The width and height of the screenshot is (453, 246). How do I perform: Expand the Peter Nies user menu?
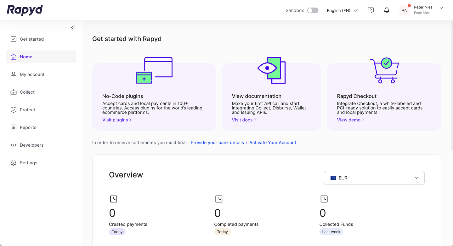441,8
